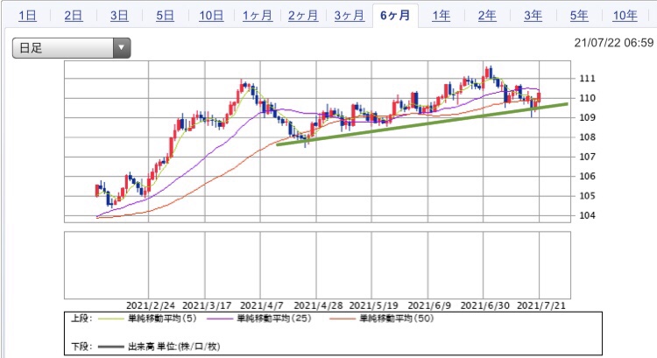This screenshot has width=657, height=358.
Task: Click the 下段 legend row label
Action: [x=81, y=347]
